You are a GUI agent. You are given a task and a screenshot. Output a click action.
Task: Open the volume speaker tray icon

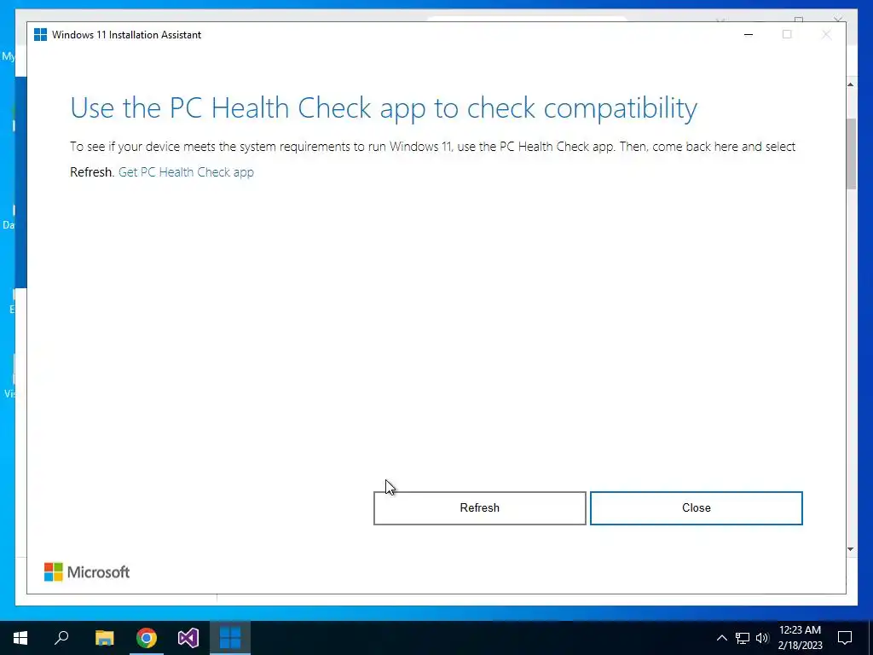762,638
